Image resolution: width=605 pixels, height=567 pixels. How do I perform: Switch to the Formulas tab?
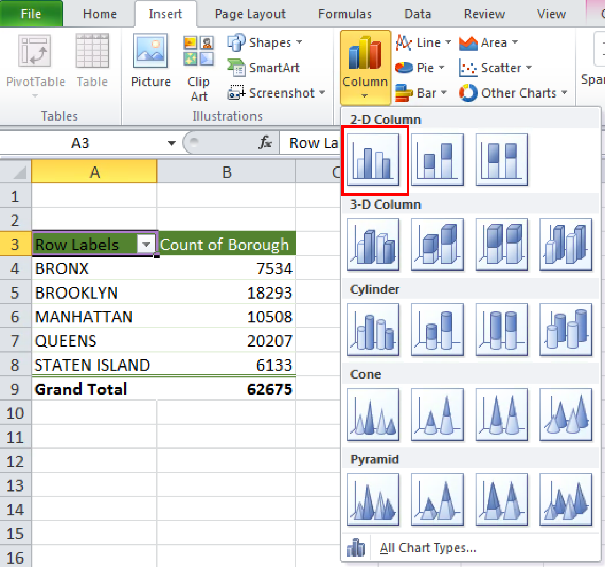point(344,14)
